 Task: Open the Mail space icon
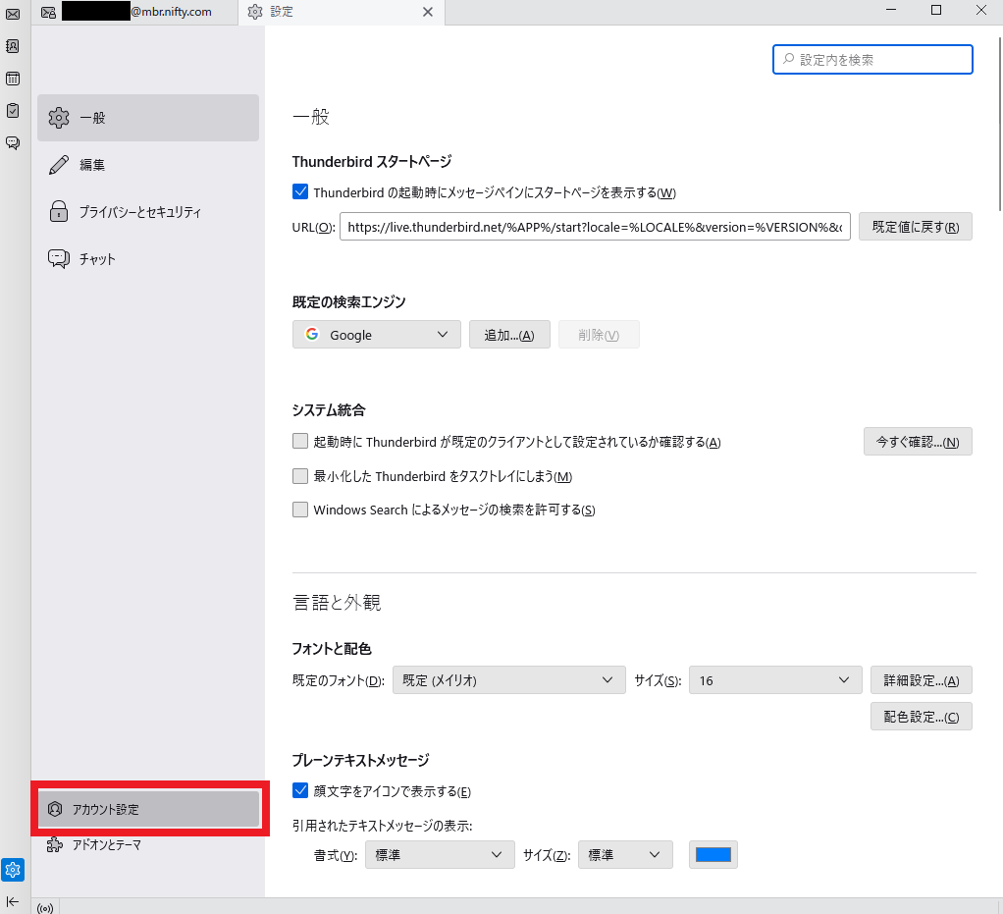tap(13, 14)
